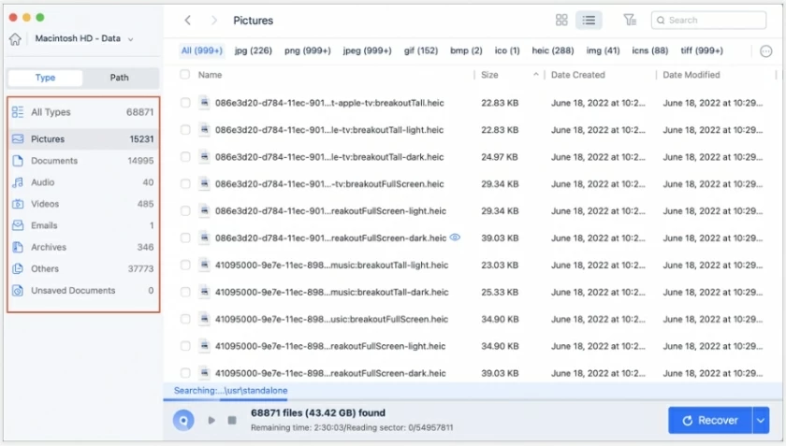Select the Videos category
Viewport: 786px width, 446px height.
45,204
